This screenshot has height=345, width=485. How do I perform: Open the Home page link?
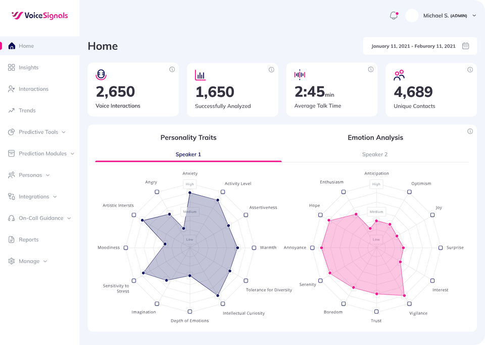point(26,46)
